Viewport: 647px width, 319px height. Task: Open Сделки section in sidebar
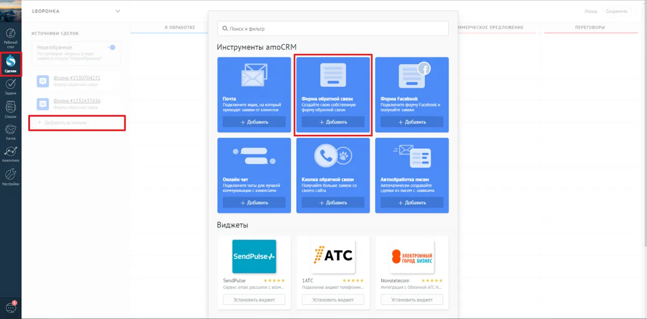11,64
